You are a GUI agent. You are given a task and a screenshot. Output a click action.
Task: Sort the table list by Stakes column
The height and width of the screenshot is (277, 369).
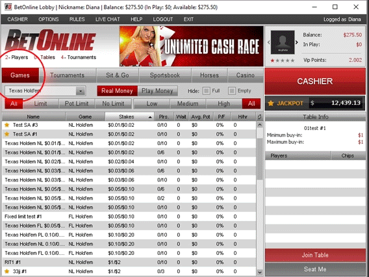130,117
